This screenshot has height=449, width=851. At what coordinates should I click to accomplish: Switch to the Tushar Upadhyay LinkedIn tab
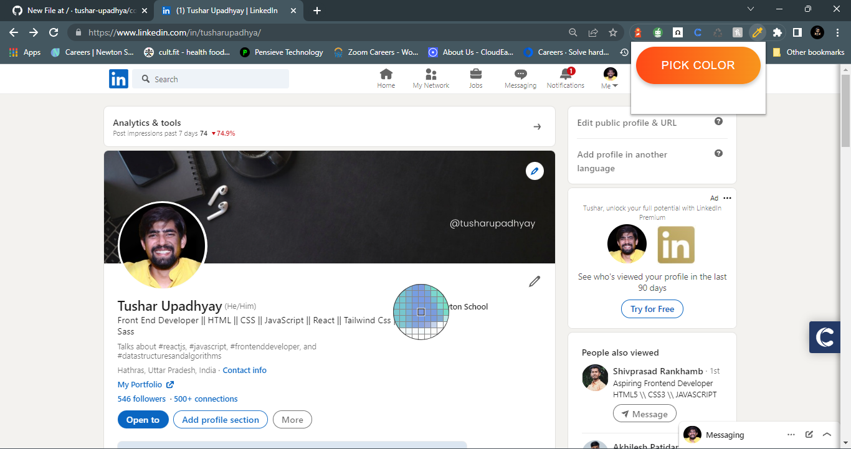[224, 11]
